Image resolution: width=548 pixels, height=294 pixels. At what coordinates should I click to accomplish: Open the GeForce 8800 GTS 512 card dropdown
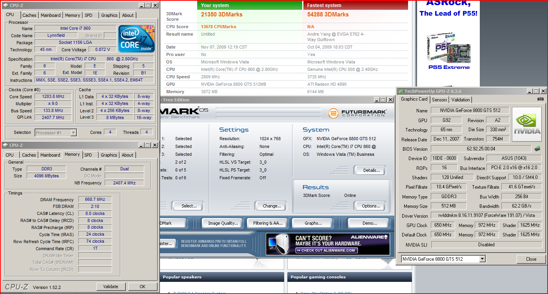click(482, 259)
